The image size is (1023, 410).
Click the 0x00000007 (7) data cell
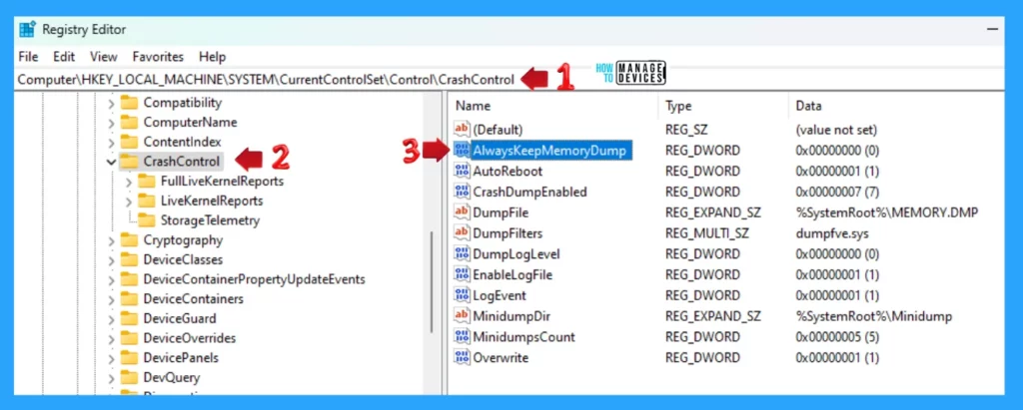click(837, 192)
